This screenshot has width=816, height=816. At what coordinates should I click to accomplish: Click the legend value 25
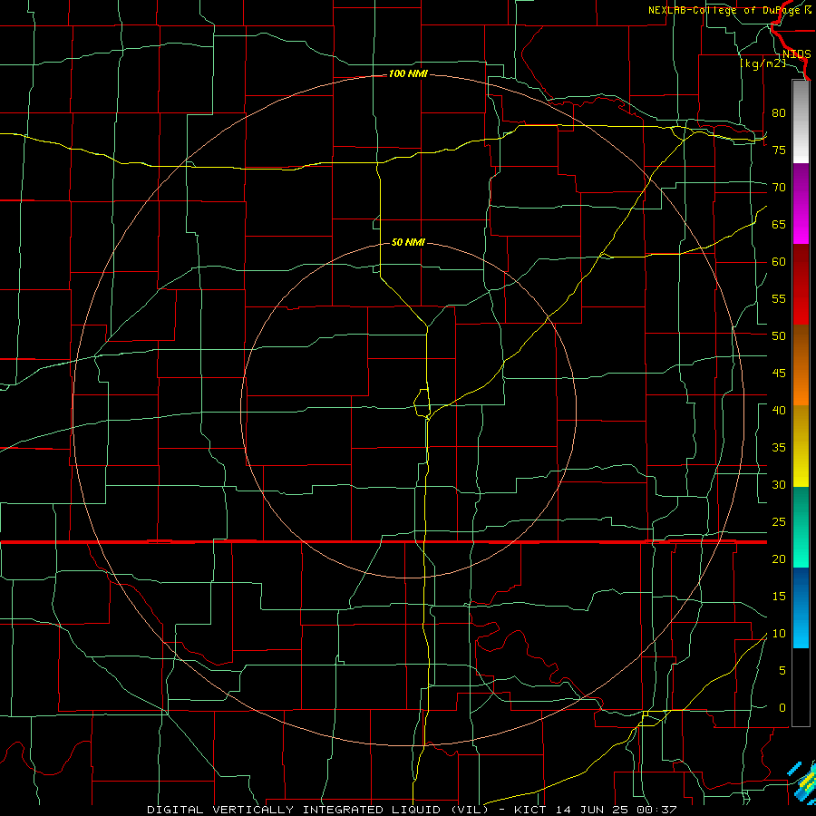(779, 522)
